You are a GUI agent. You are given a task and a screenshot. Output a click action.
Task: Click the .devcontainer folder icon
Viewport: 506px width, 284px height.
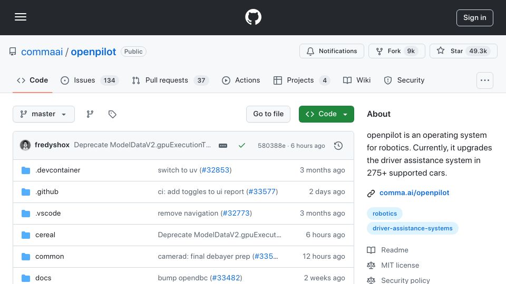pos(26,170)
